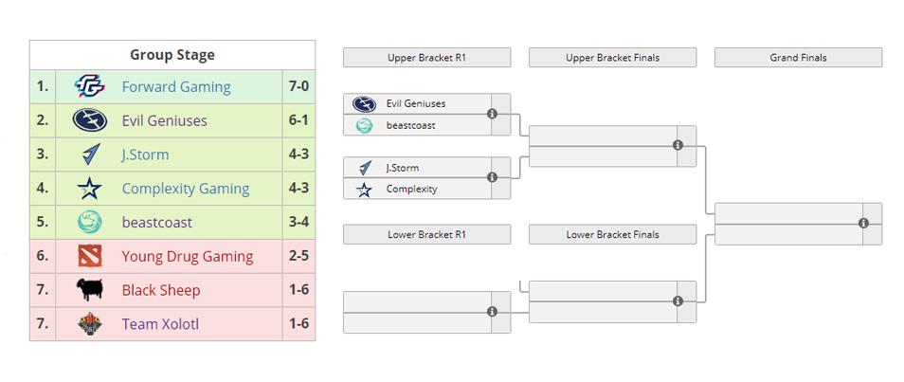
Task: Click Evil Geniuses in the upper bracket
Action: tap(415, 103)
